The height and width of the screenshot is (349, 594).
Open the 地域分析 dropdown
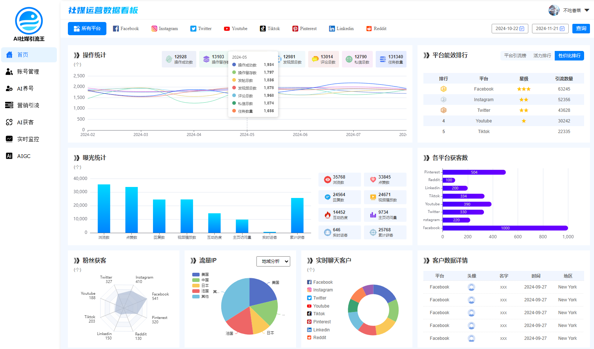click(273, 261)
